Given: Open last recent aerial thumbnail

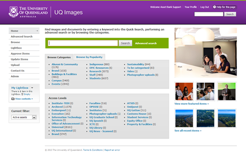Looking at the screenshot, I should click(x=227, y=118).
